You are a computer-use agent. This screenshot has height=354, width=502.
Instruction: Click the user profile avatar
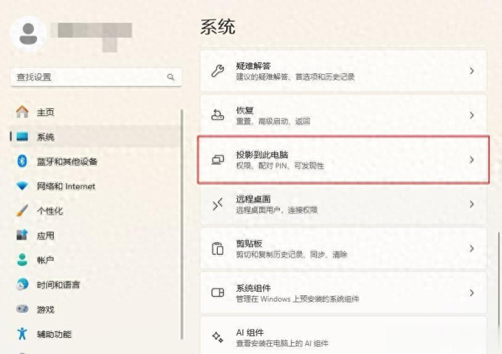point(29,34)
